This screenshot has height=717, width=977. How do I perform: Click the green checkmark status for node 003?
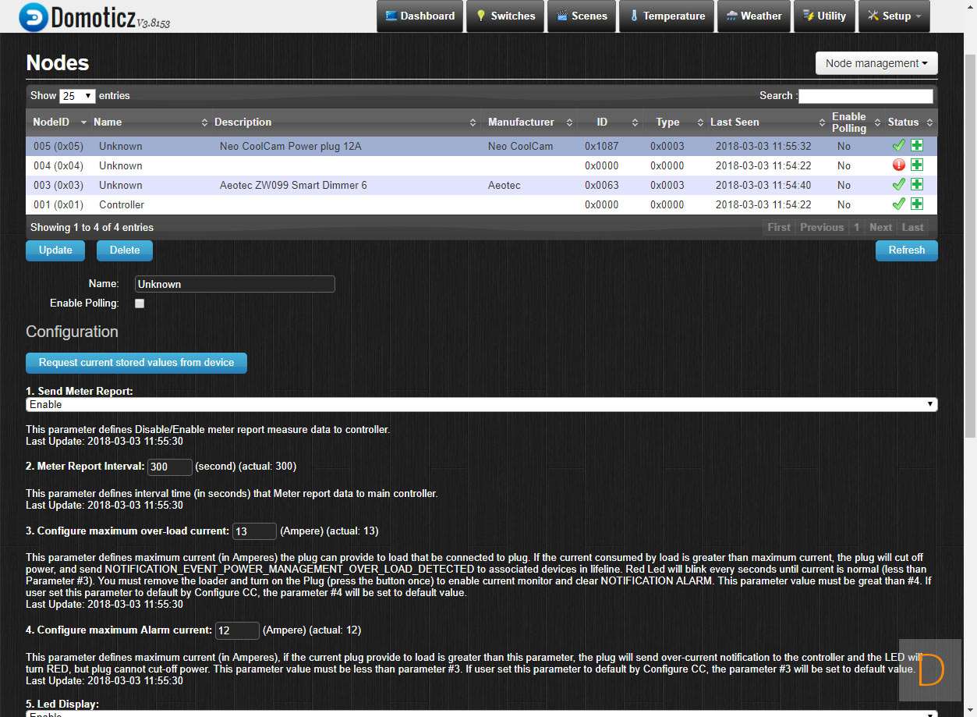[x=898, y=185]
